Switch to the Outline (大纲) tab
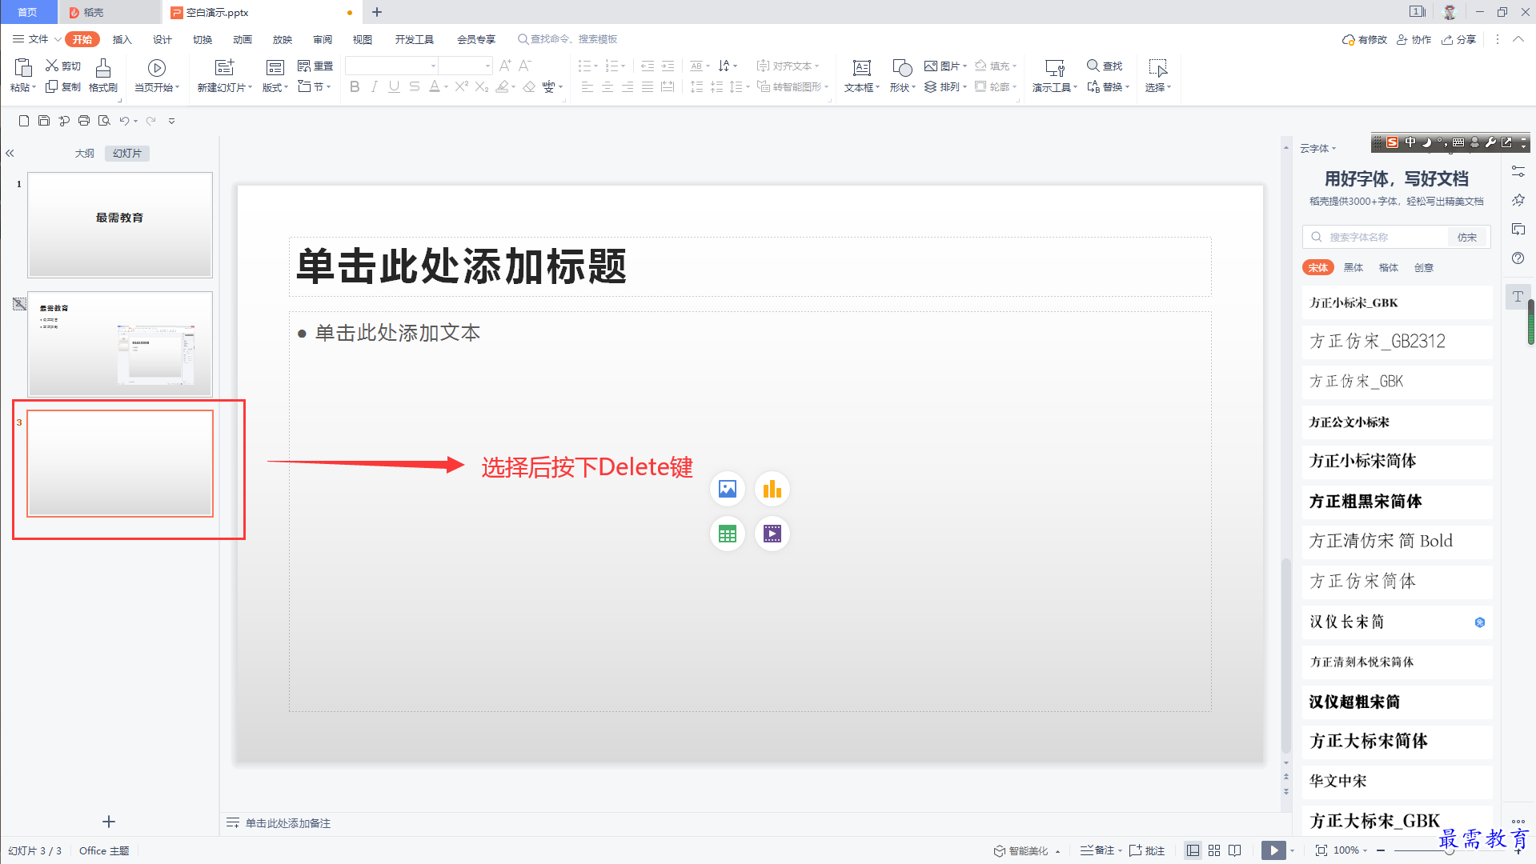This screenshot has height=864, width=1536. (x=85, y=153)
